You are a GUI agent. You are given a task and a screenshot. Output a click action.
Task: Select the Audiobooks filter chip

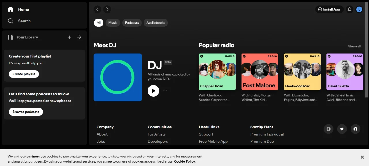click(156, 23)
